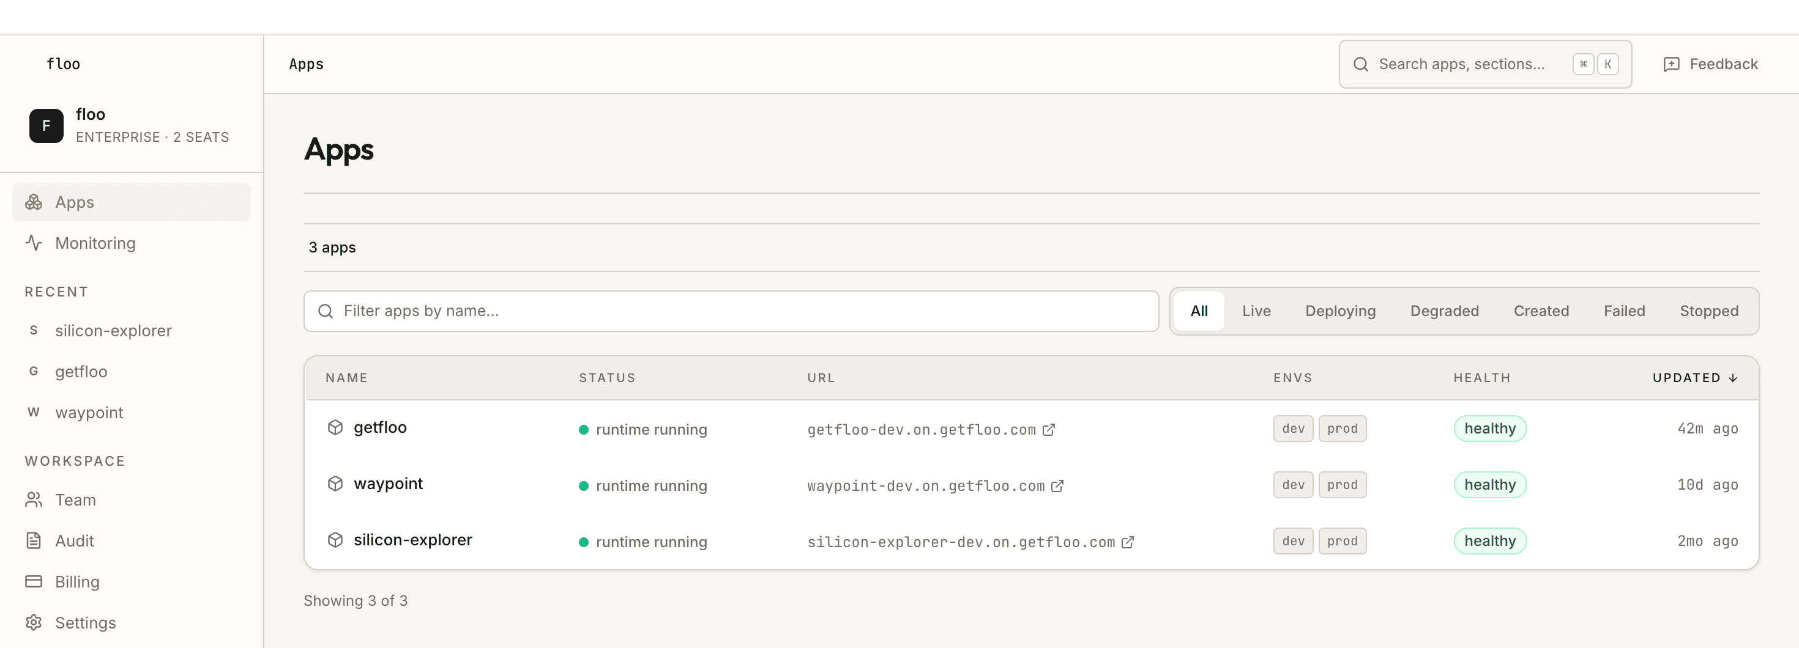Open the silicon-explorer app from the table

pyautogui.click(x=413, y=540)
